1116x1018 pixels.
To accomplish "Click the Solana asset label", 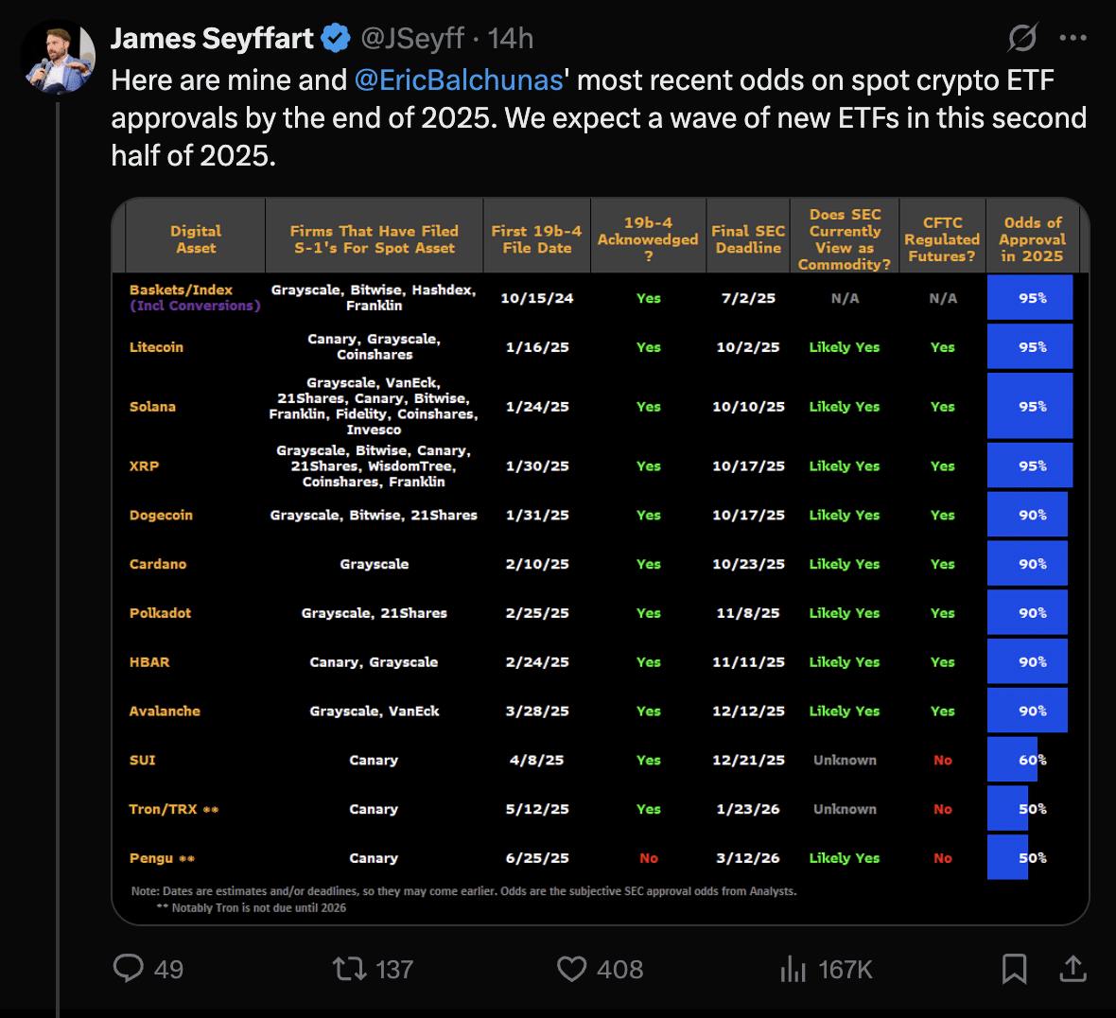I will coord(152,407).
